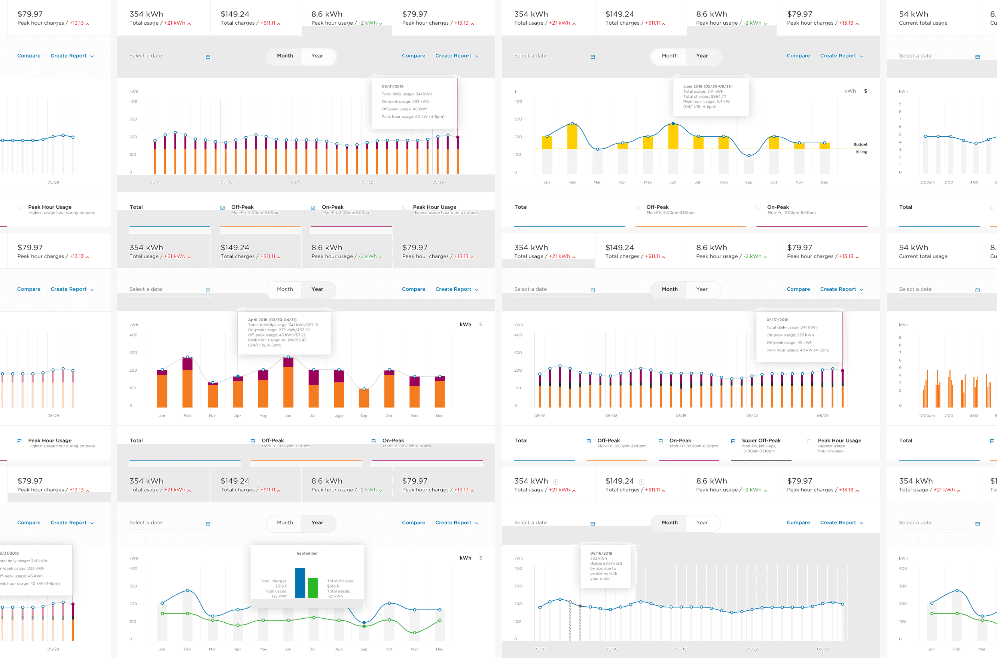Select Month tab above yellow budget chart
Viewport: 997px width, 658px height.
click(669, 56)
